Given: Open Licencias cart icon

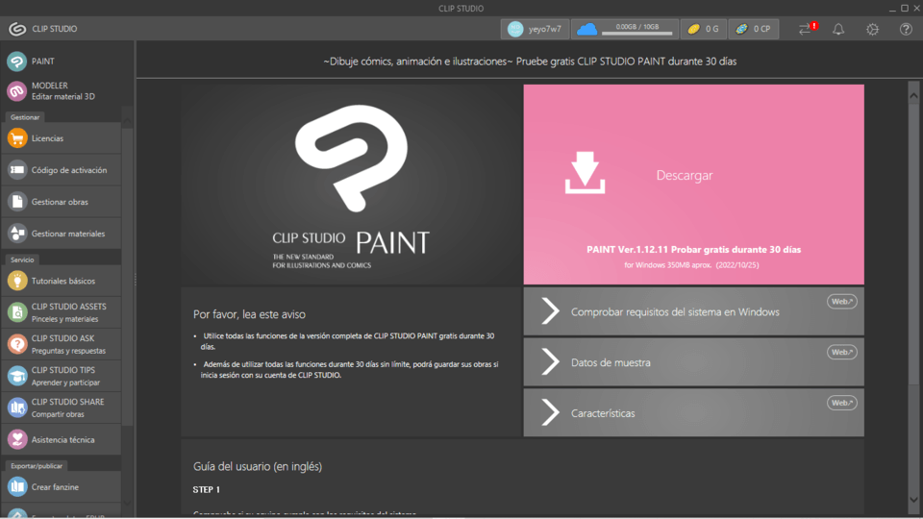Looking at the screenshot, I should [x=17, y=138].
